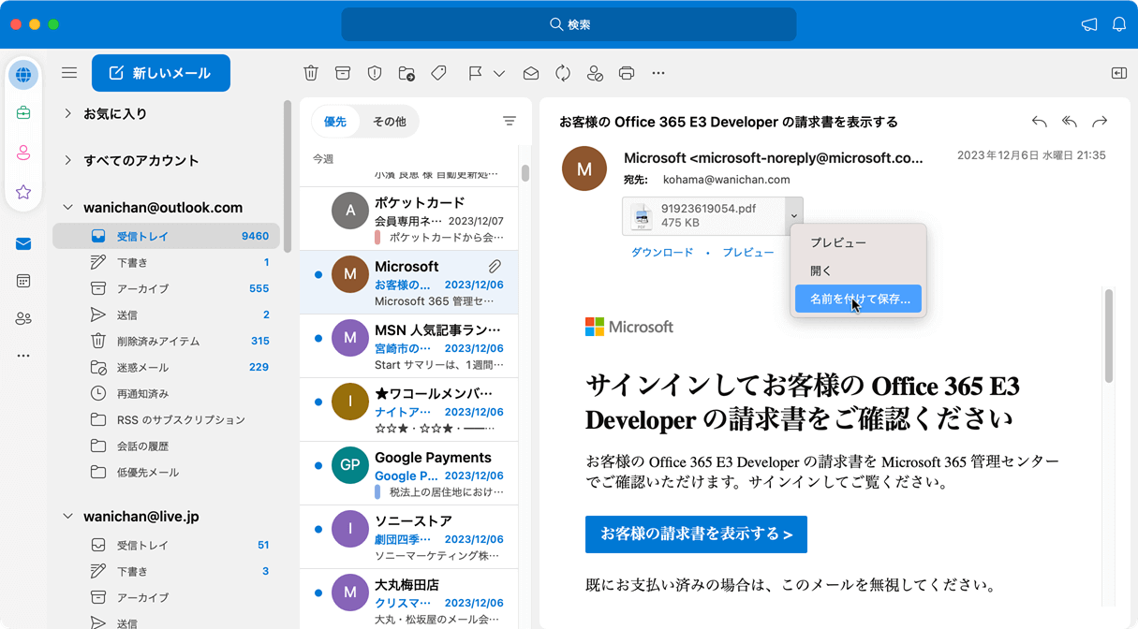Open the notifications bell icon

pyautogui.click(x=1119, y=24)
